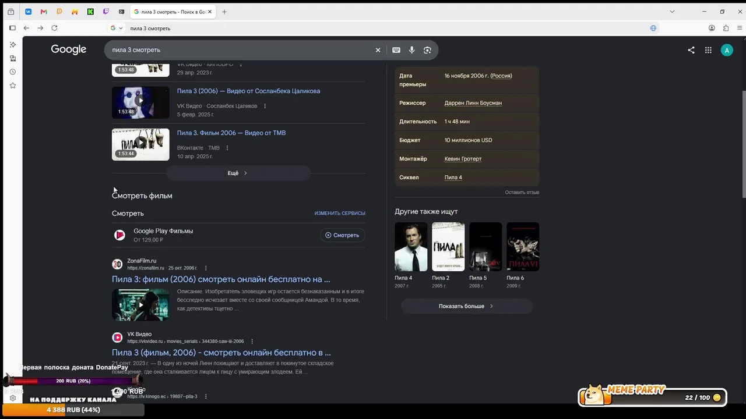
Task: Open the bookmarks star icon in sidebar
Action: pos(12,86)
